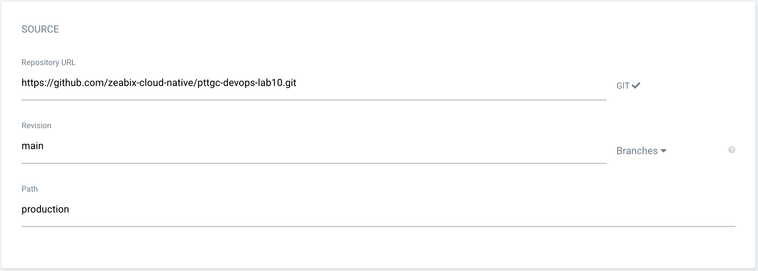Click the GIT text label
The image size is (758, 271).
click(622, 86)
